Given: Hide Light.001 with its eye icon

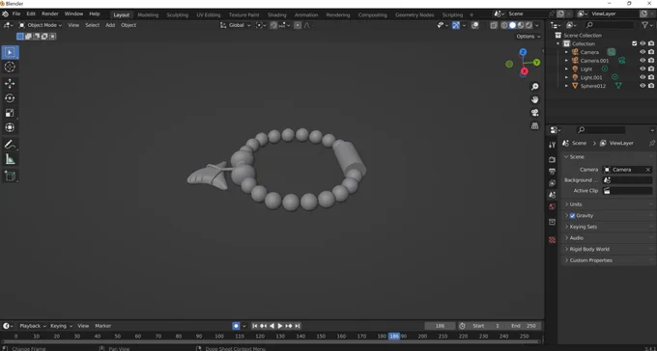Looking at the screenshot, I should [643, 77].
